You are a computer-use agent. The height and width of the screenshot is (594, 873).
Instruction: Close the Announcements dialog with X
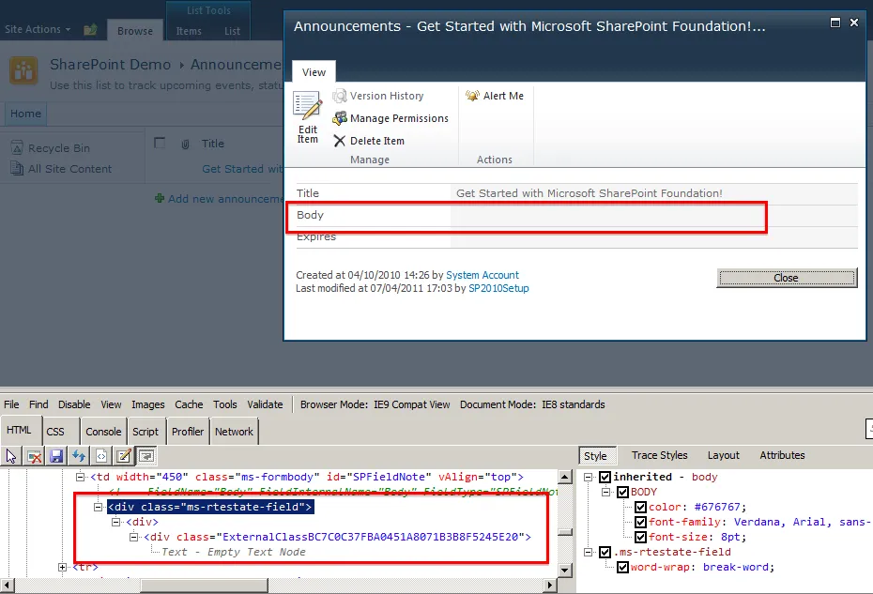coord(854,23)
